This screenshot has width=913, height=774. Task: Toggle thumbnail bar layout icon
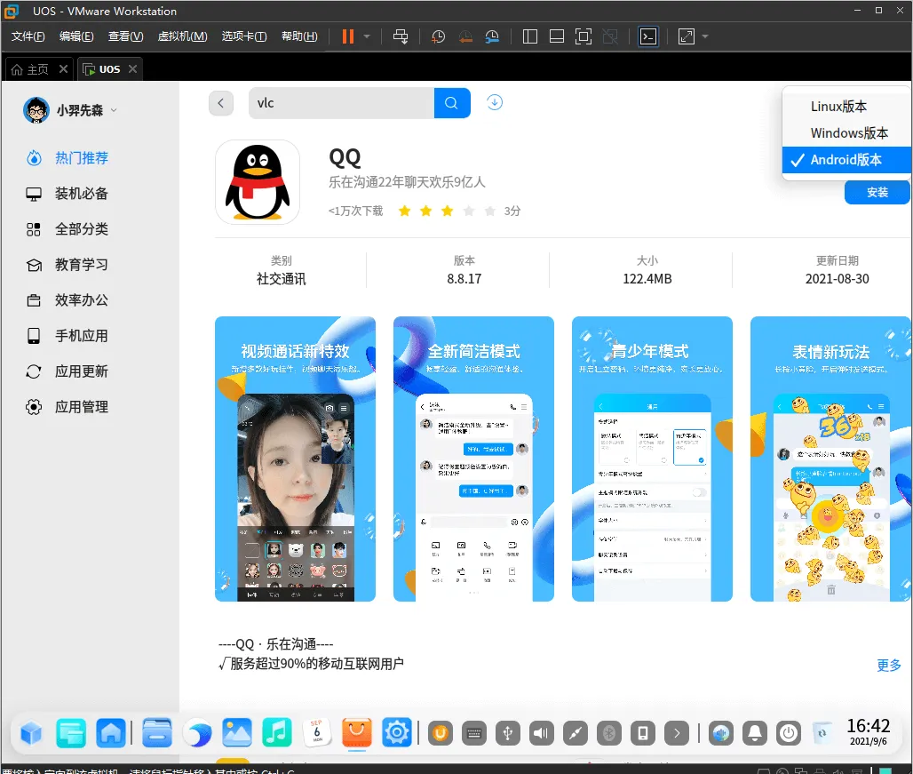(x=557, y=36)
